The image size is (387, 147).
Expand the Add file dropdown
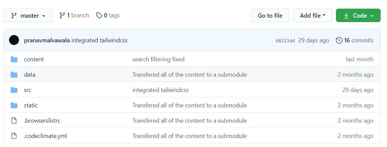click(x=313, y=16)
